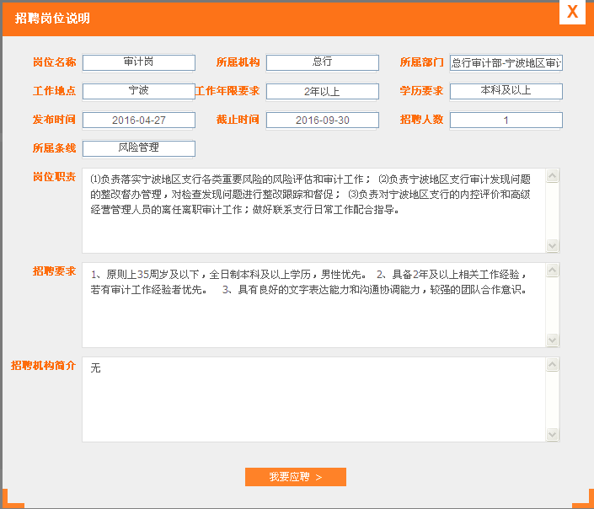The width and height of the screenshot is (594, 509).
Task: Click the 发布时间 field showing 2016-04-27
Action: tap(139, 120)
